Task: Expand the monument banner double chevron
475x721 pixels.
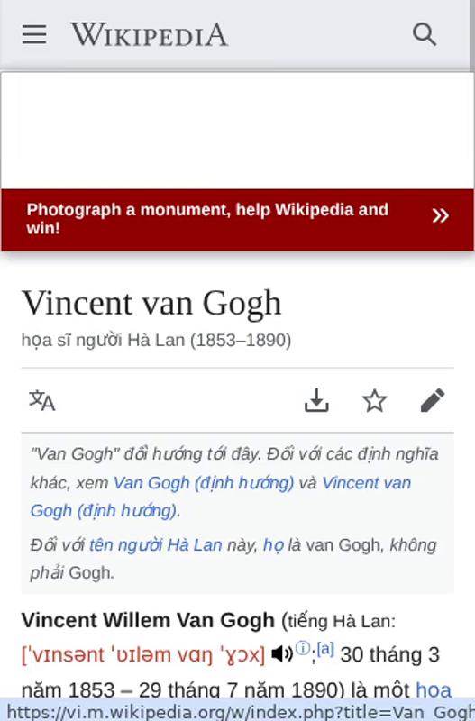Action: 440,215
